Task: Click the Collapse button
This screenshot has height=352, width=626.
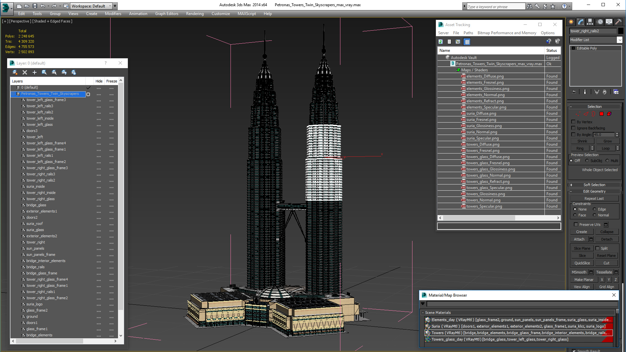Action: [607, 232]
